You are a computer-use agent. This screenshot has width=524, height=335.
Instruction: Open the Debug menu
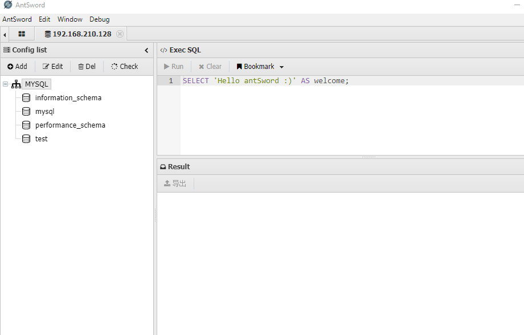click(x=100, y=19)
